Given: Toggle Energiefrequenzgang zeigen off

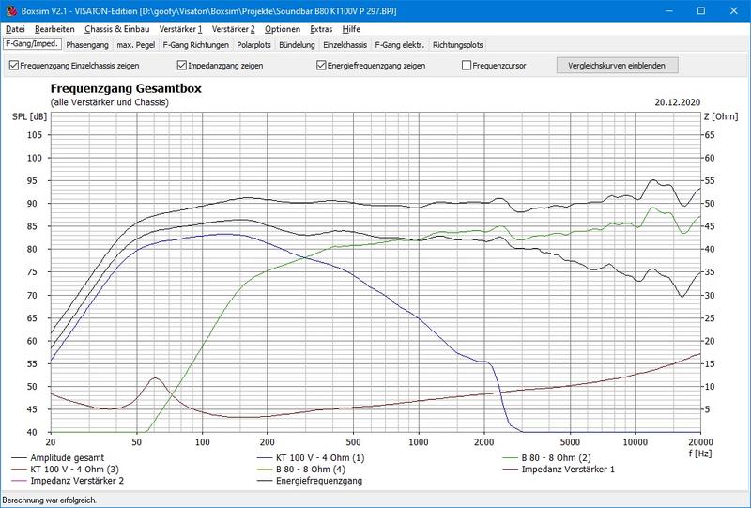Looking at the screenshot, I should pos(321,66).
